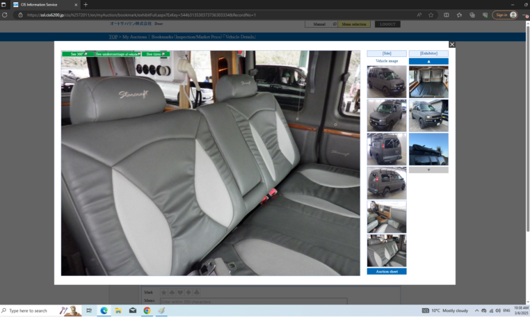Open the Read aloud icon in address bar
This screenshot has height=317, width=530.
419,15
